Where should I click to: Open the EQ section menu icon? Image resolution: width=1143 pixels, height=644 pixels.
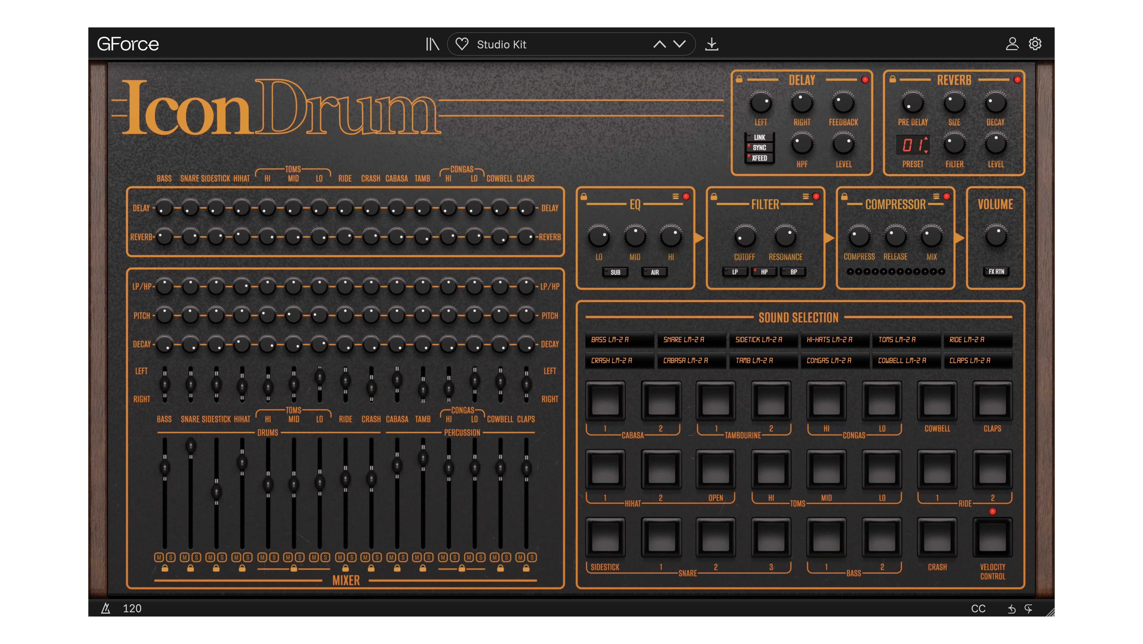675,196
